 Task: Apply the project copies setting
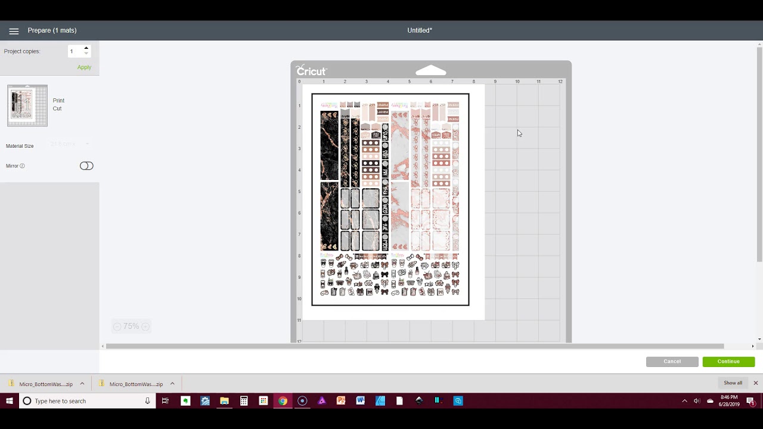tap(84, 67)
